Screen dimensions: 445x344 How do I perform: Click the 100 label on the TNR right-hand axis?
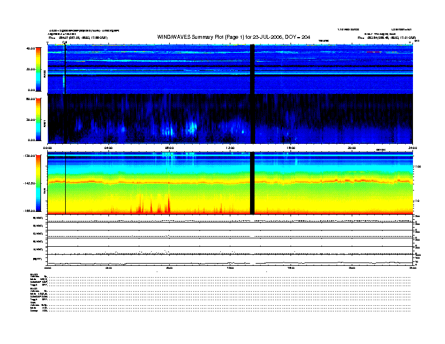coord(418,166)
